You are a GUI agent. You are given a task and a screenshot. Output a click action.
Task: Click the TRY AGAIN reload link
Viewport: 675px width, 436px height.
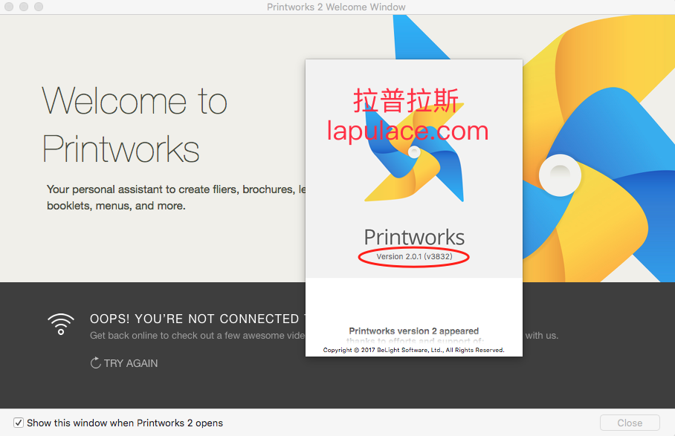[x=124, y=363]
